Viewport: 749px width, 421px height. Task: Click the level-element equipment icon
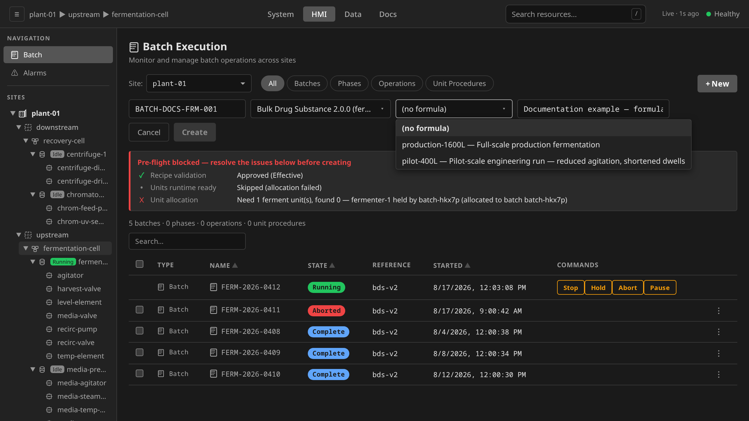coord(49,302)
